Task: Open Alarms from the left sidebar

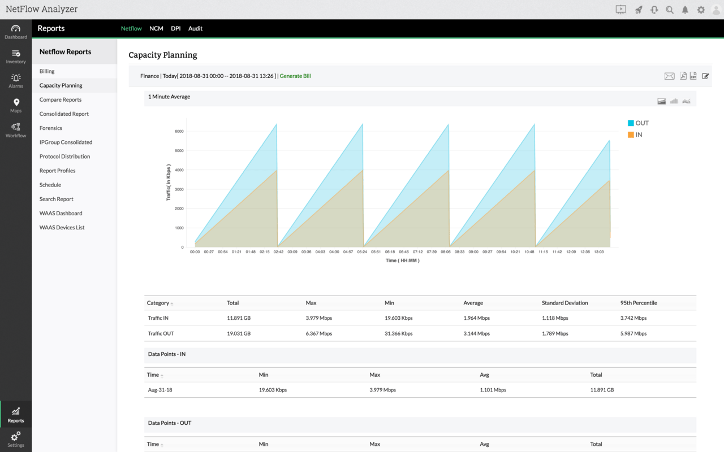Action: tap(16, 81)
